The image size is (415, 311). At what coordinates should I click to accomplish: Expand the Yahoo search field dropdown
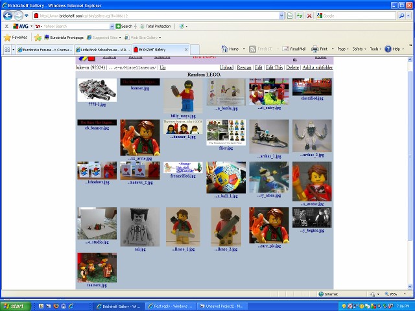tap(112, 26)
